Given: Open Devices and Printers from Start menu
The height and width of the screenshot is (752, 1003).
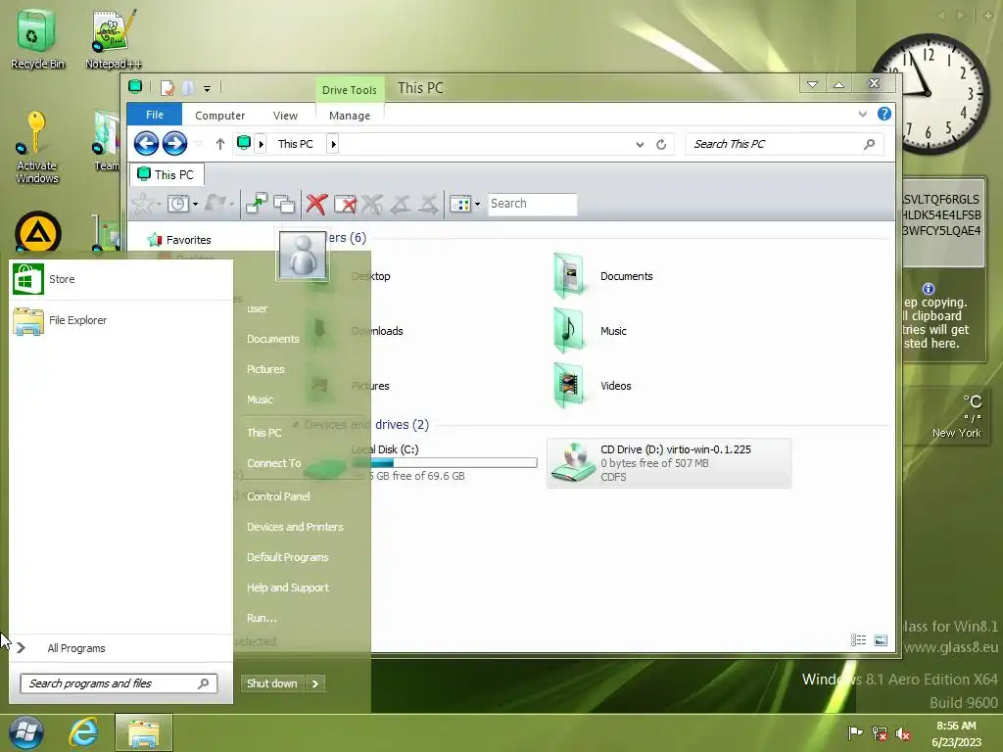Looking at the screenshot, I should pyautogui.click(x=295, y=527).
